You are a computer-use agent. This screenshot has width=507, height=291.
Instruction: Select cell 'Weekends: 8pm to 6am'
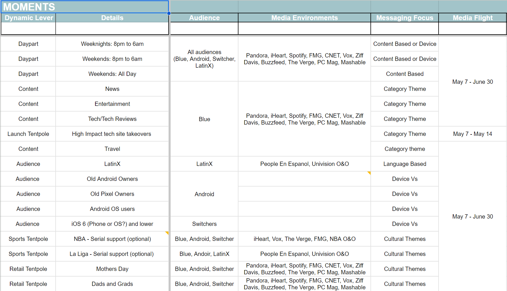[x=112, y=59]
